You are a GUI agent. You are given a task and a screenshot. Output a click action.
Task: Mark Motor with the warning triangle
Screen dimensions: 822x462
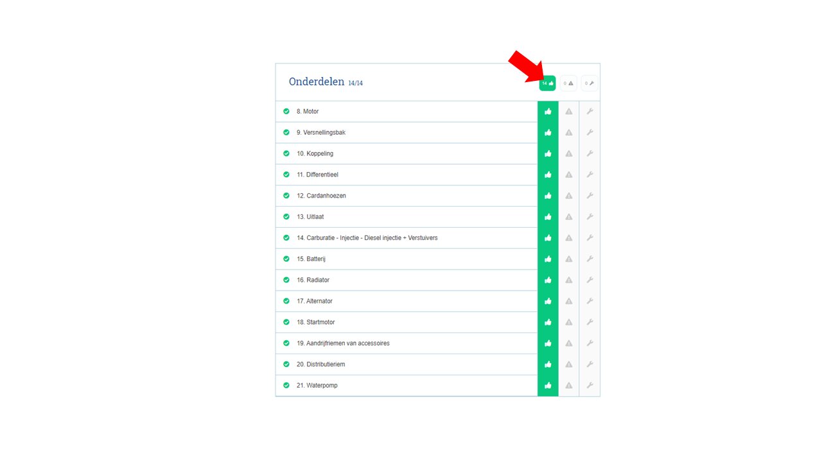(x=569, y=112)
